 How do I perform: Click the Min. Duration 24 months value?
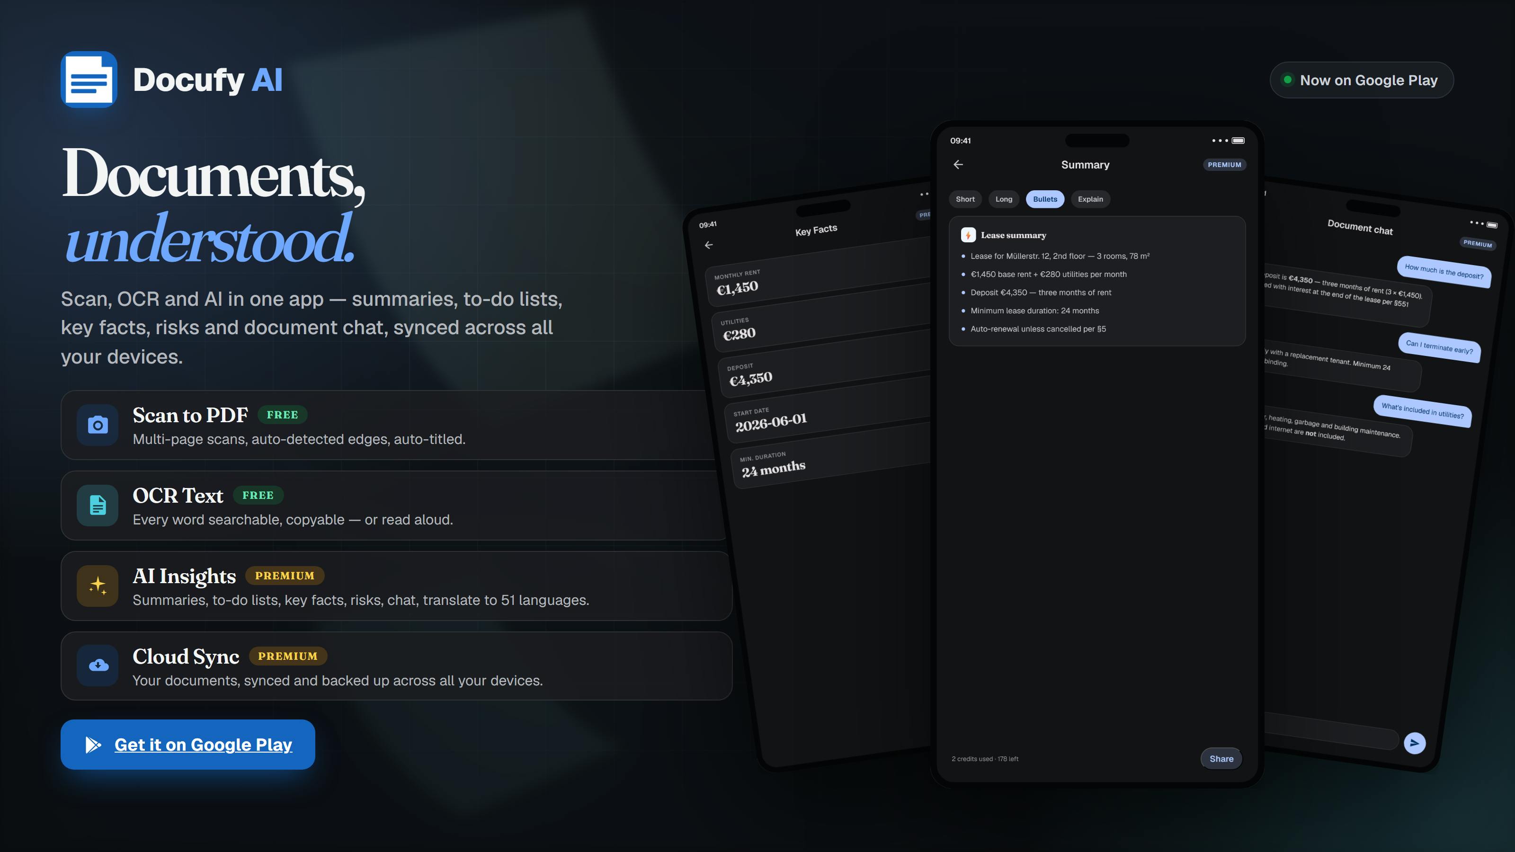pos(774,469)
